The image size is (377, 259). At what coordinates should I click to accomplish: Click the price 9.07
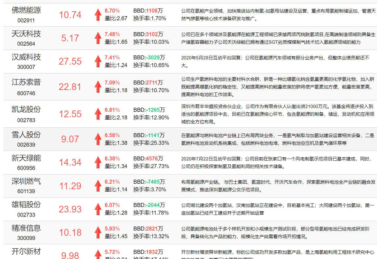tap(70, 139)
